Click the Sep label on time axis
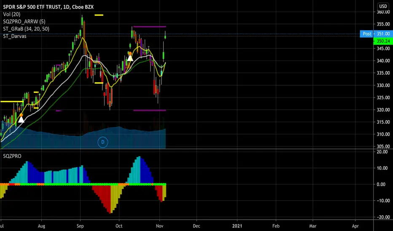Viewport: 393px width, 231px height. point(80,226)
